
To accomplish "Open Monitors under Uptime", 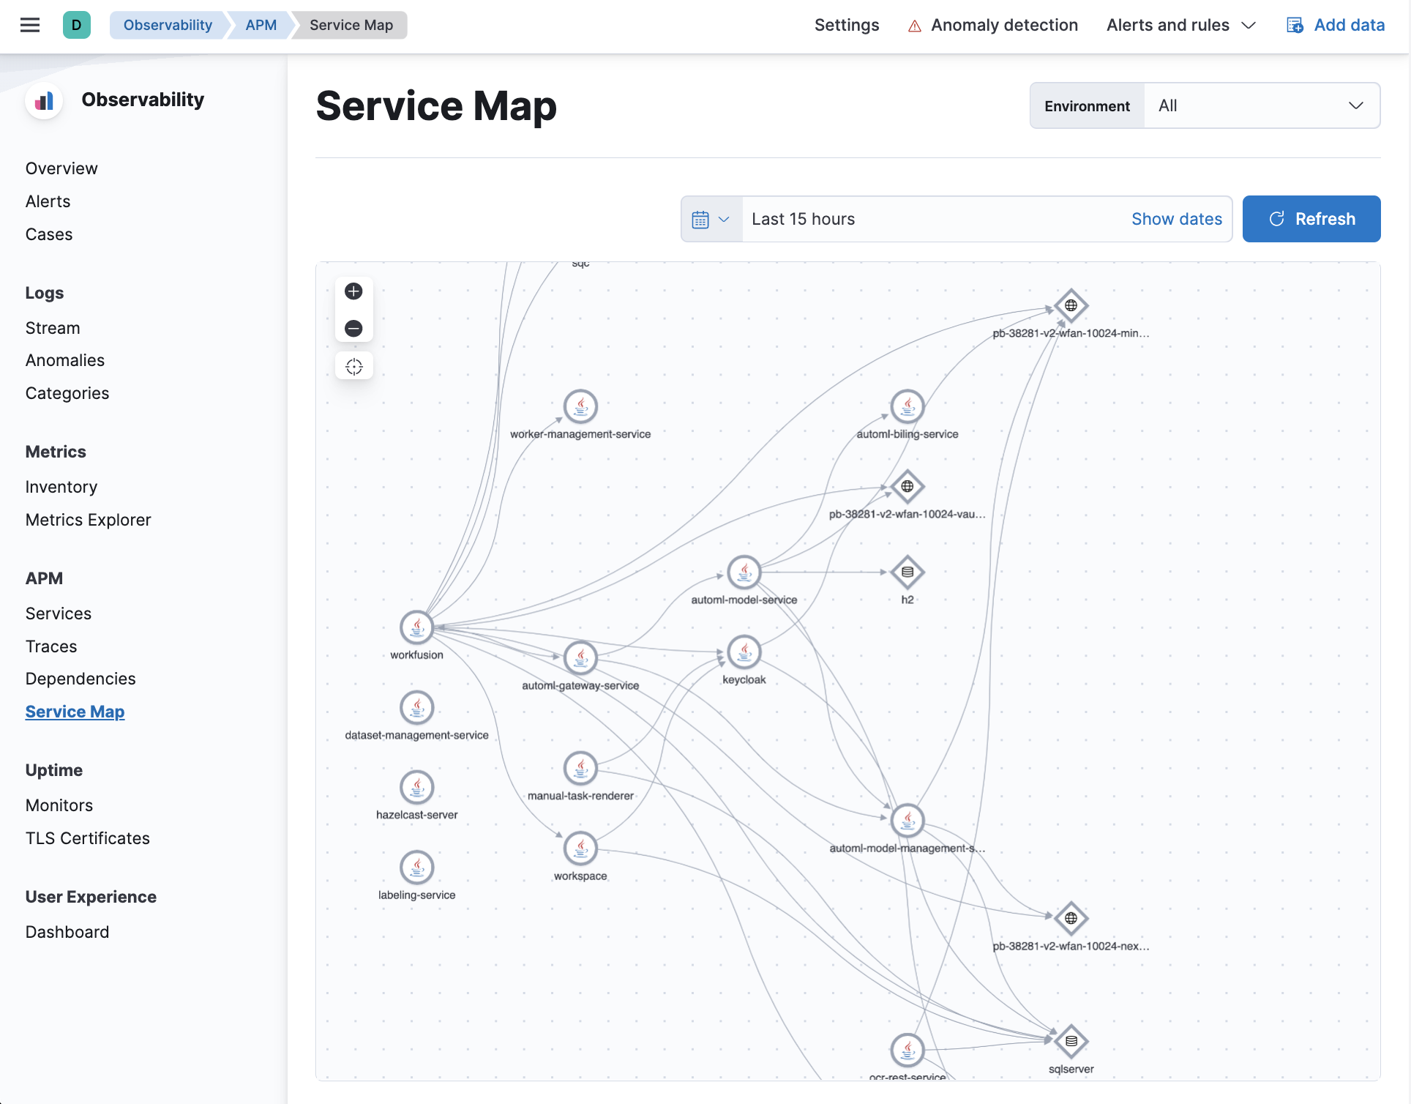I will coord(59,805).
